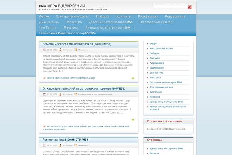232x155 pixels.
Task: Click author icon in the парктроник post
Action: [x=60, y=94]
